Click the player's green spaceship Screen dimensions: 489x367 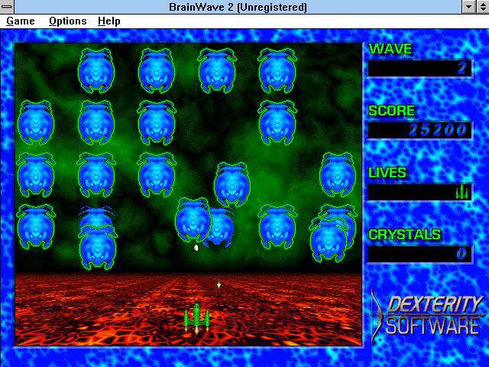pyautogui.click(x=196, y=318)
